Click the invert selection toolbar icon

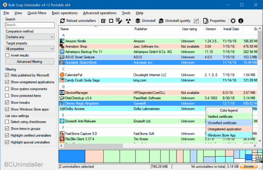click(119, 21)
